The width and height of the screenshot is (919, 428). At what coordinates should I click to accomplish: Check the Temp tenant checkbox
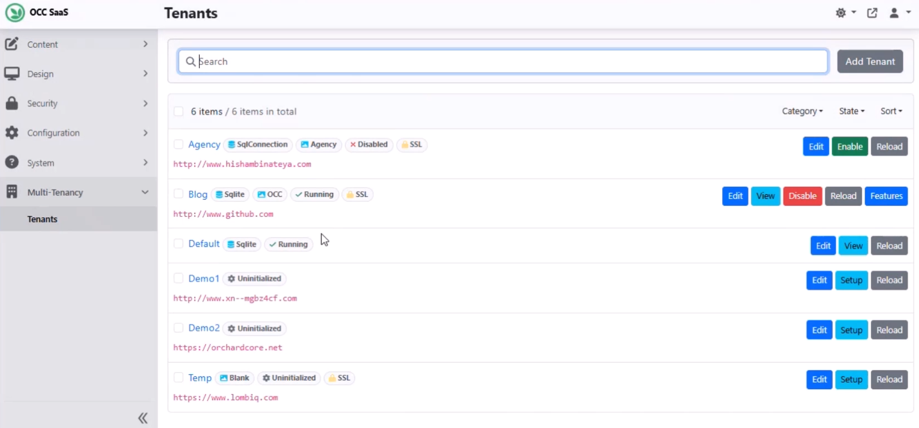tap(179, 378)
